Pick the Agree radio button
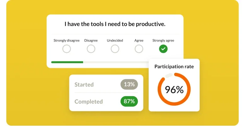The height and width of the screenshot is (132, 245). click(x=139, y=49)
